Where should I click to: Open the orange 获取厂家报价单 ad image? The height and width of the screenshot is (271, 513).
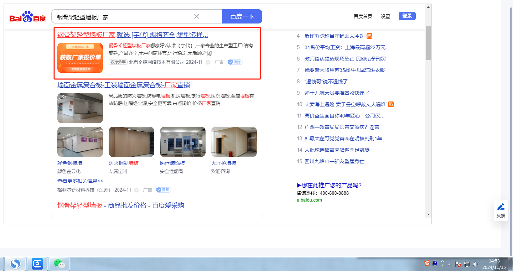click(80, 58)
